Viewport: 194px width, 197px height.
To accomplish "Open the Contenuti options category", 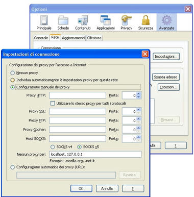I will coord(83,22).
